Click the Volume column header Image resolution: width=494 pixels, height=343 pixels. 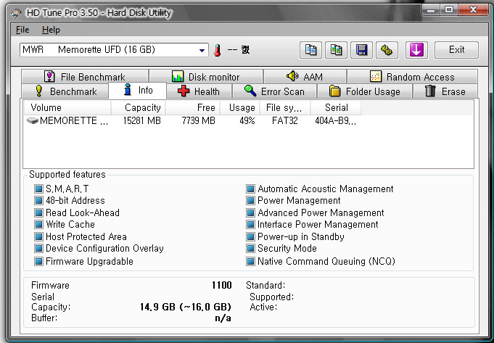click(67, 108)
